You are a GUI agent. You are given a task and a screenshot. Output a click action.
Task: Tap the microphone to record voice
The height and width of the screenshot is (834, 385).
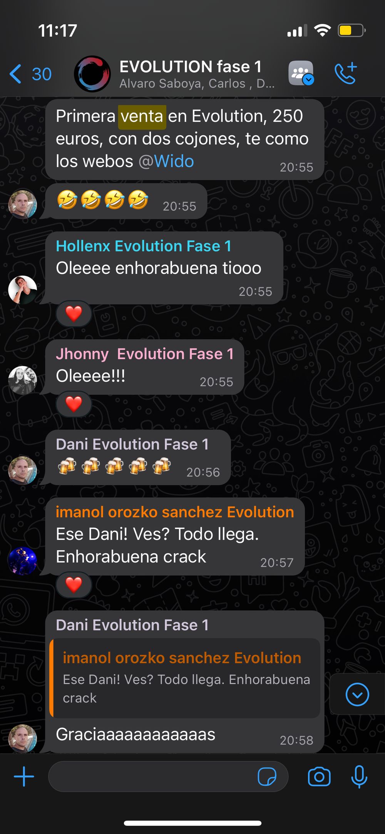point(359,776)
